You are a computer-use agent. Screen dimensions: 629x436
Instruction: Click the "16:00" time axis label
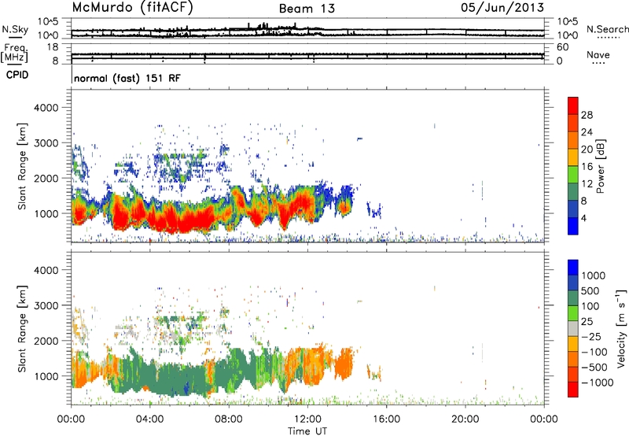coord(386,419)
